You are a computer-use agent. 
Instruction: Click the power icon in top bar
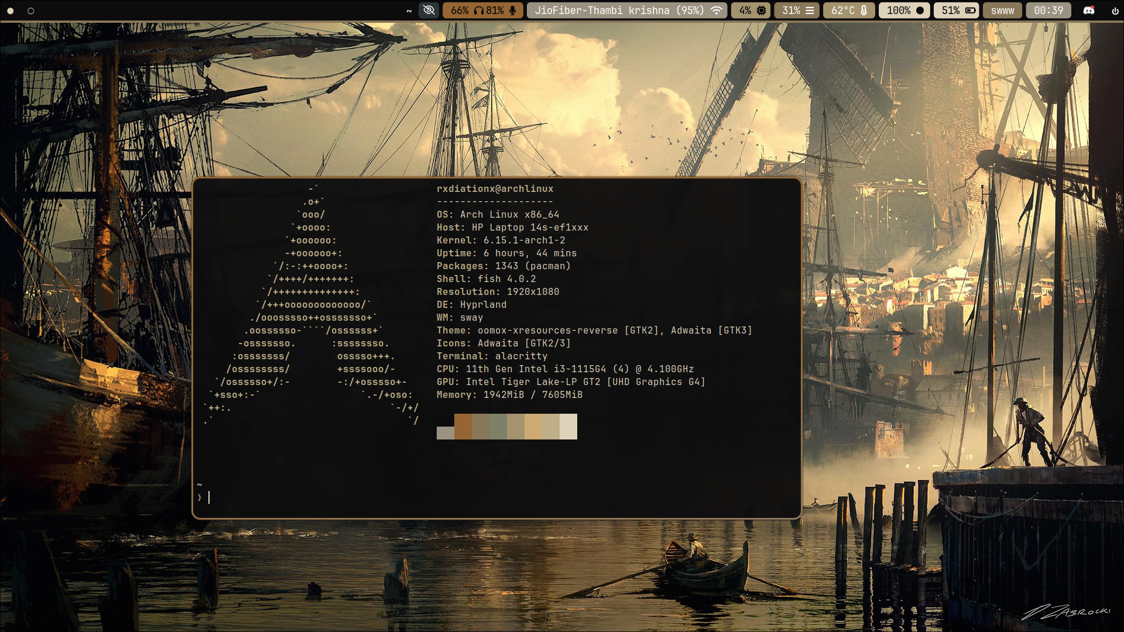coord(1115,11)
